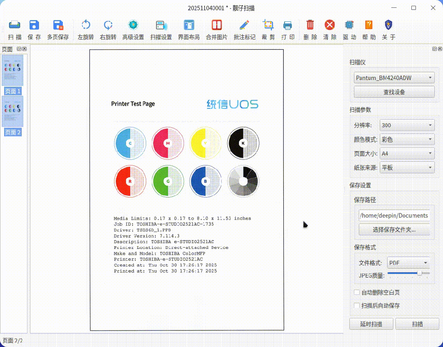
Task: Clear all pages with 清除
Action: (x=330, y=30)
